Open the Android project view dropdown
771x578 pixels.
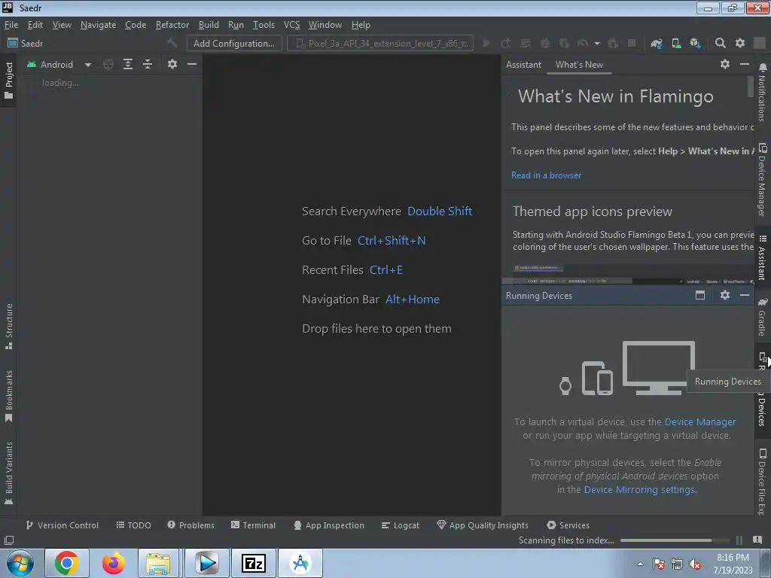(x=59, y=65)
